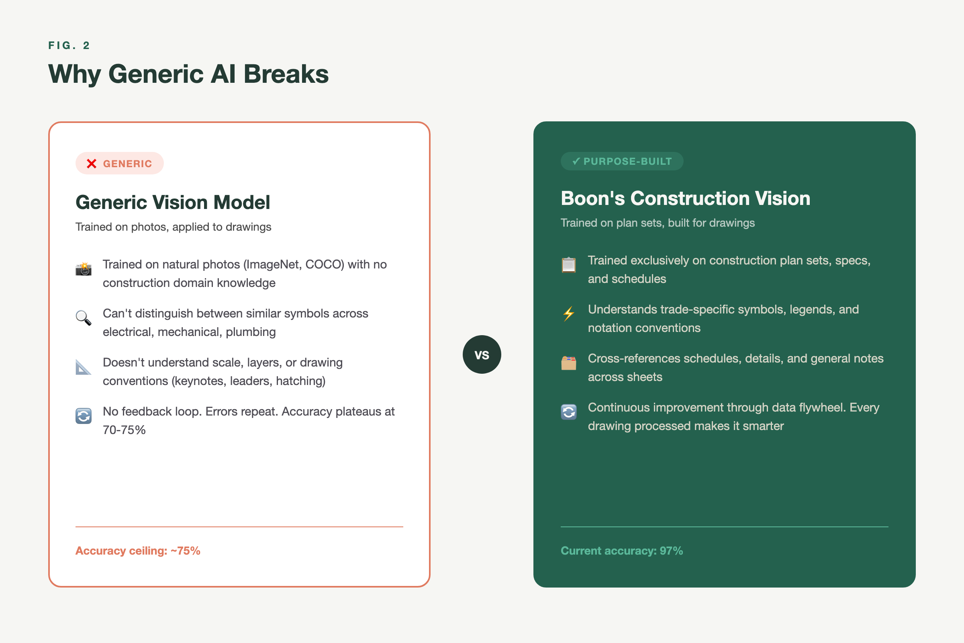Screen dimensions: 964x643
Task: Click the Trained on plan sets subtitle
Action: (x=658, y=223)
